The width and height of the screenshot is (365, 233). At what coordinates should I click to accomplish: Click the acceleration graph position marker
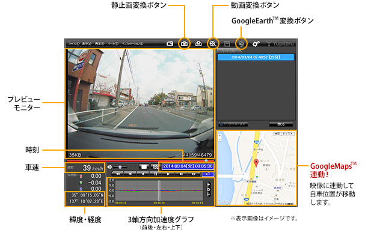point(159,190)
